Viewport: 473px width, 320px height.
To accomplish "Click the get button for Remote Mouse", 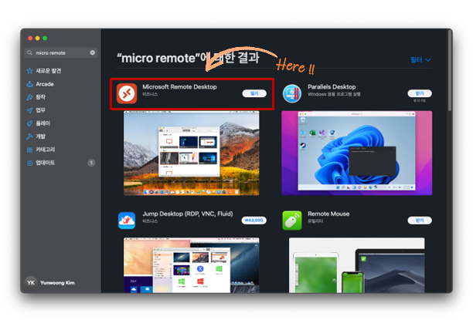I will point(420,221).
